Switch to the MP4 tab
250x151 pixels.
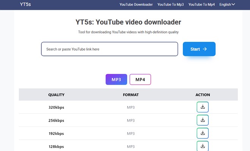pyautogui.click(x=140, y=80)
